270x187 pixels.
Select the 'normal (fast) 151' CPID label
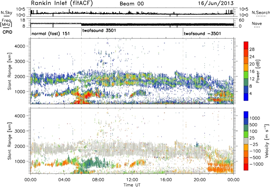pyautogui.click(x=51, y=33)
